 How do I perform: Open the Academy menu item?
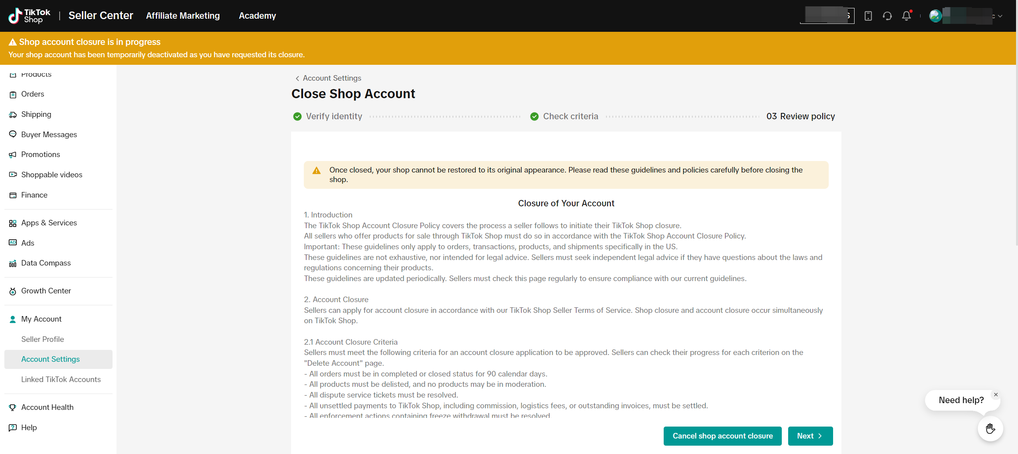257,16
